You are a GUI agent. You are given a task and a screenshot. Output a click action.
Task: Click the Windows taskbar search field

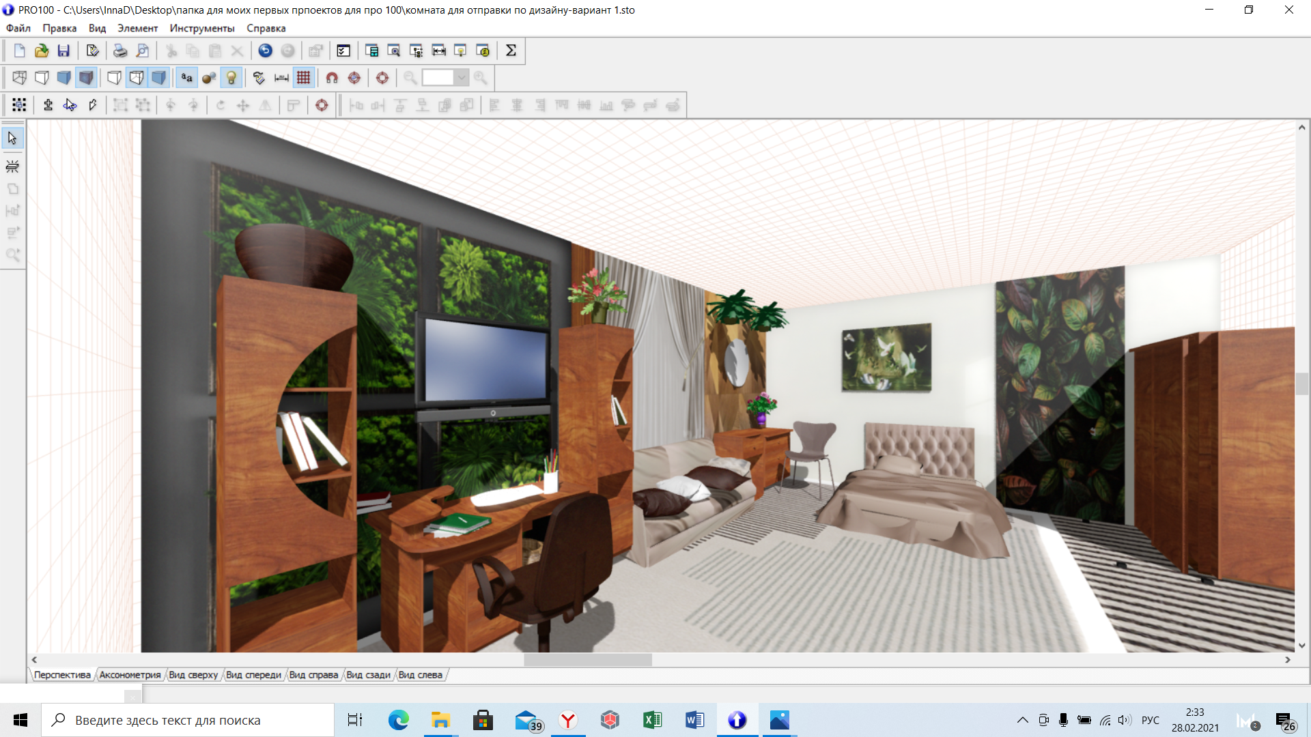click(188, 720)
